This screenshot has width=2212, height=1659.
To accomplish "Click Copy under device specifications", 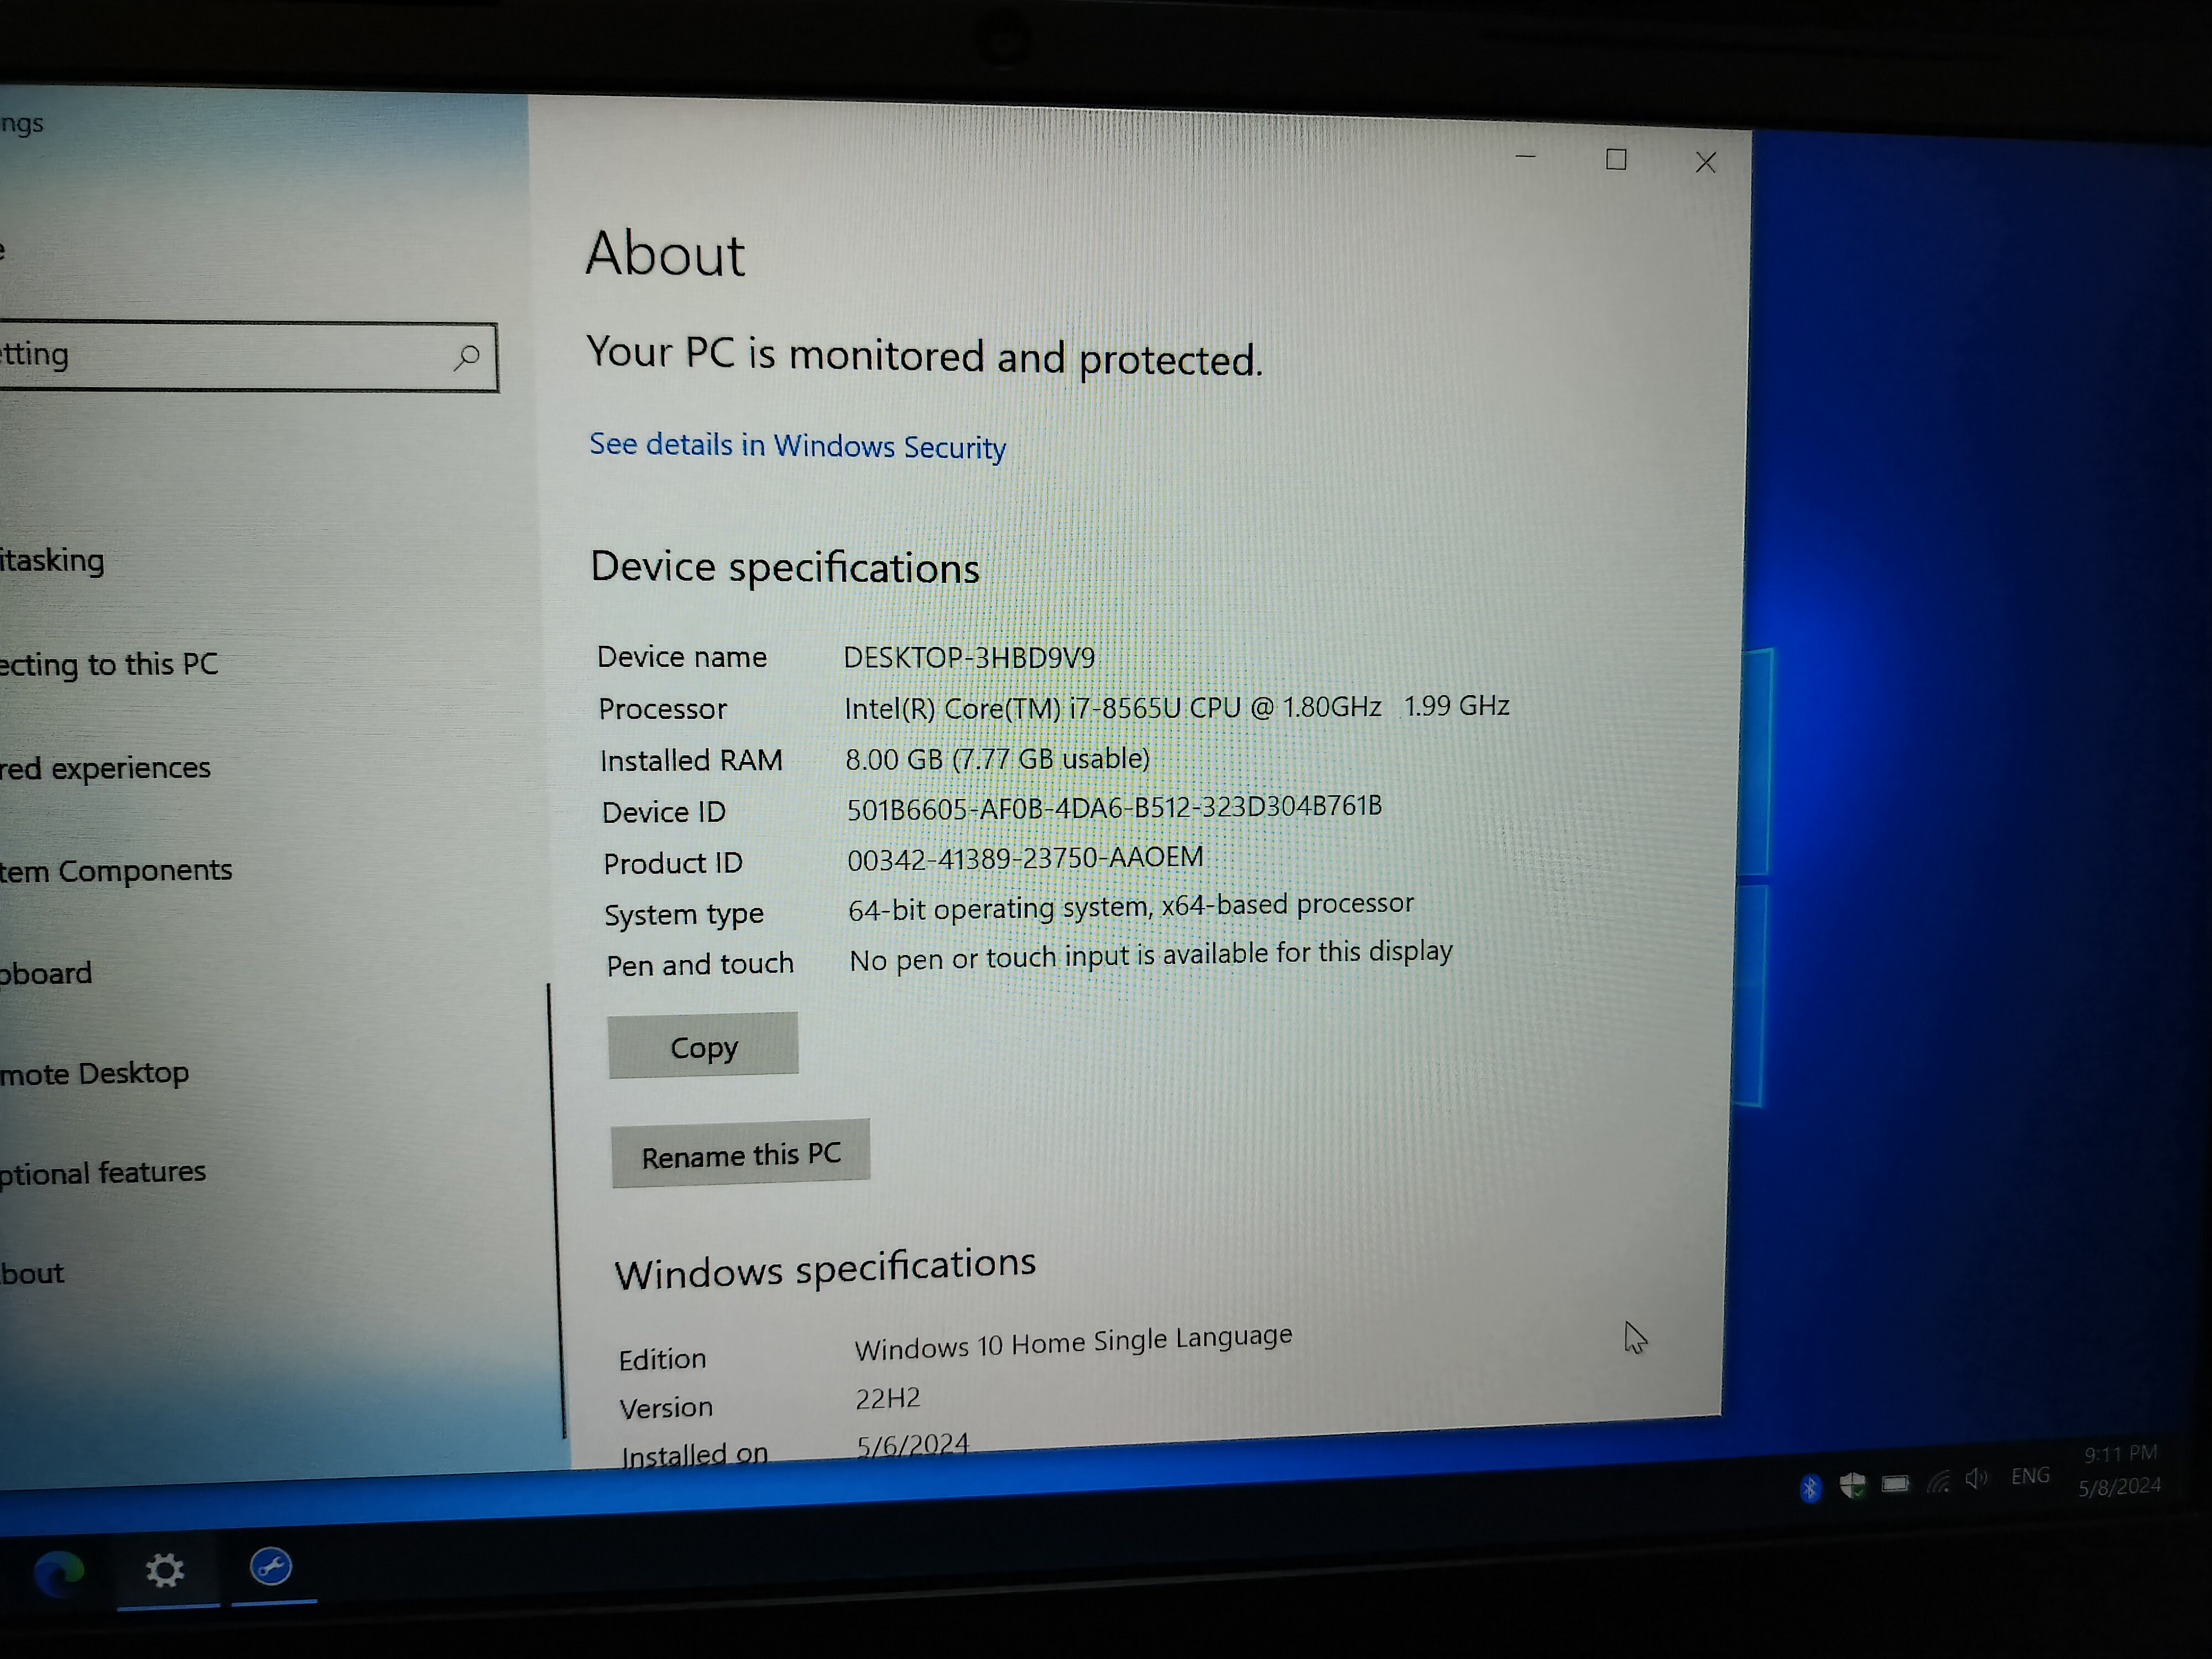I will [703, 1047].
